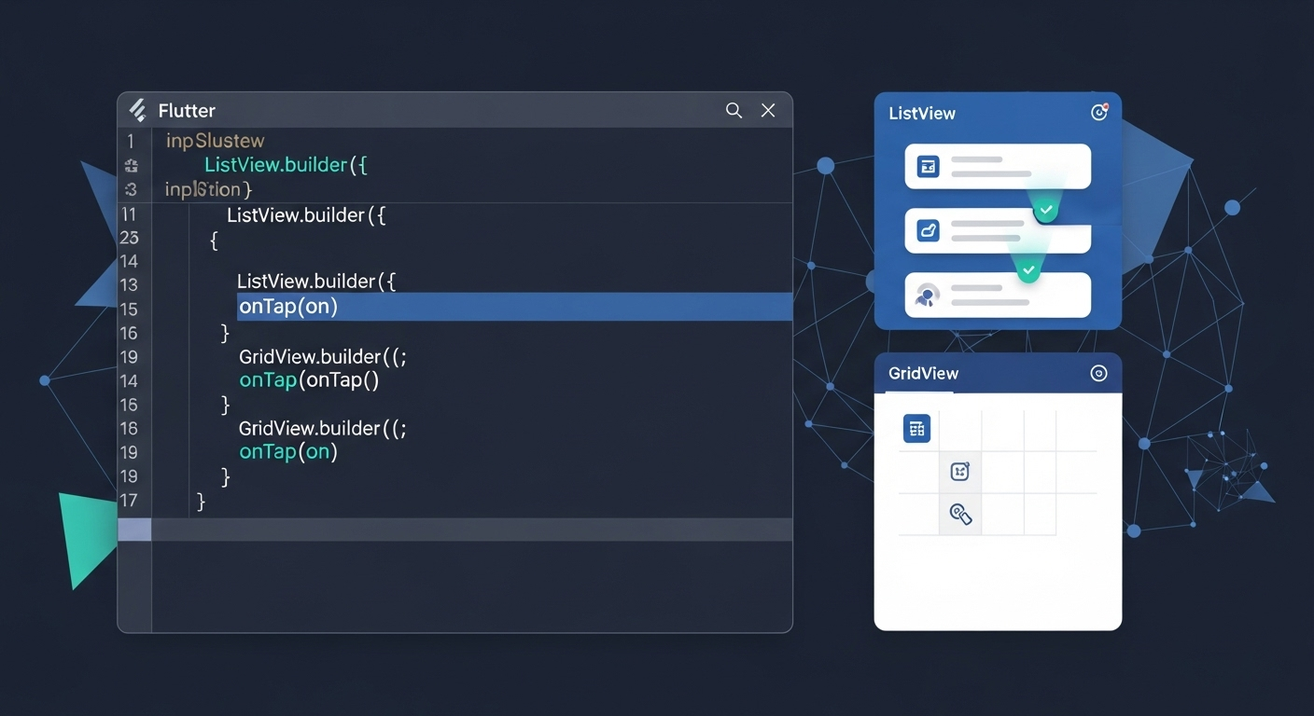The height and width of the screenshot is (716, 1314).
Task: Click the notification badge dot on the ListView icon
Action: [1106, 105]
